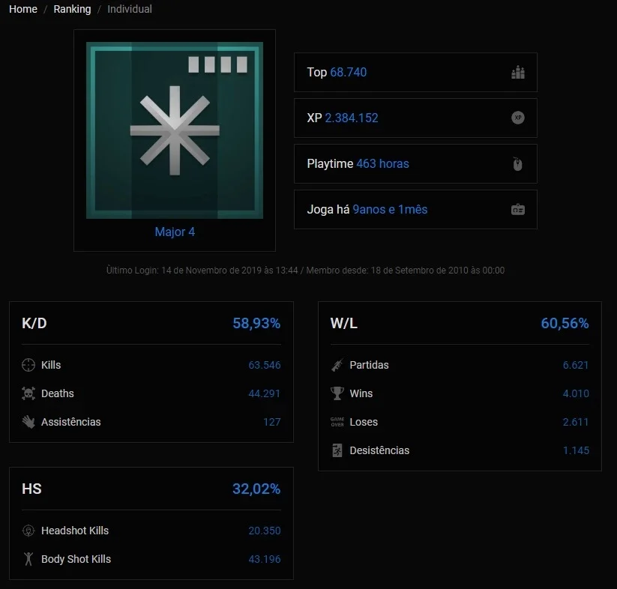617x589 pixels.
Task: Click the body figure icon for Body Shot Kills
Action: (28, 559)
